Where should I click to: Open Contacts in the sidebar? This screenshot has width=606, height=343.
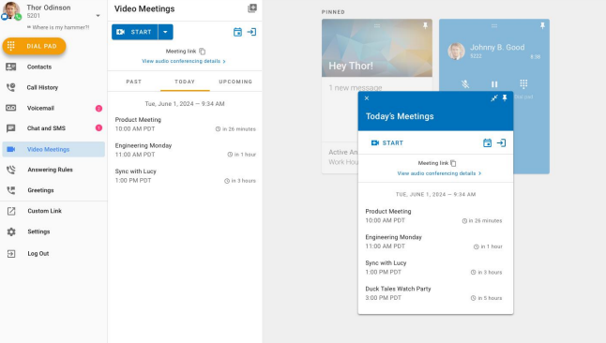(53, 67)
